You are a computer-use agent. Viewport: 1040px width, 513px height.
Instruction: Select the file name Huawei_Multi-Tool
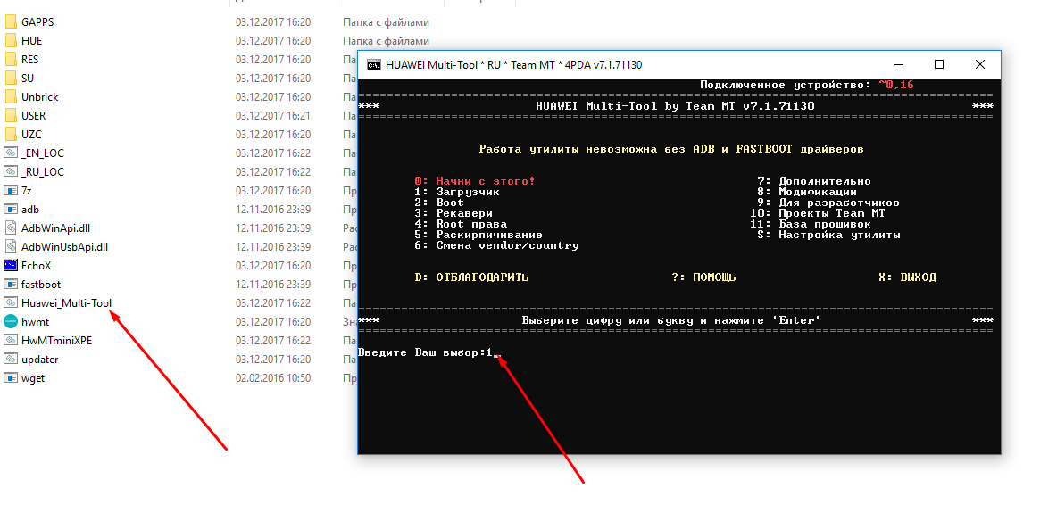tap(66, 303)
